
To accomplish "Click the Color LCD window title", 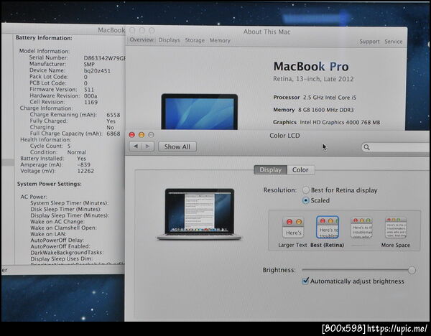I will tap(284, 136).
